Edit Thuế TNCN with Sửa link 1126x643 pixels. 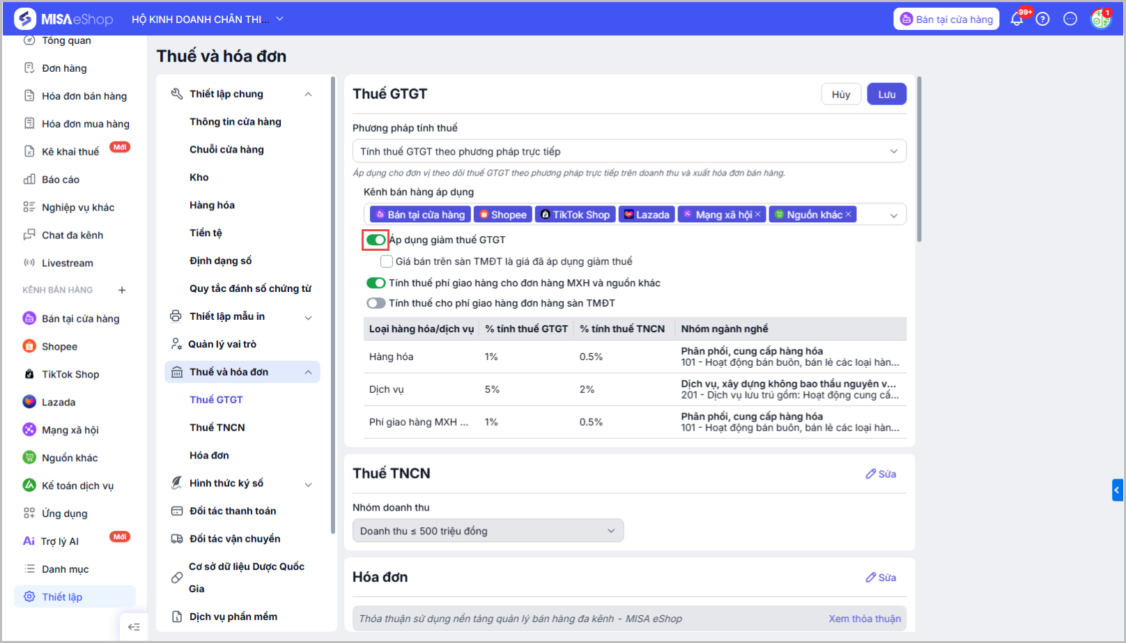click(881, 474)
